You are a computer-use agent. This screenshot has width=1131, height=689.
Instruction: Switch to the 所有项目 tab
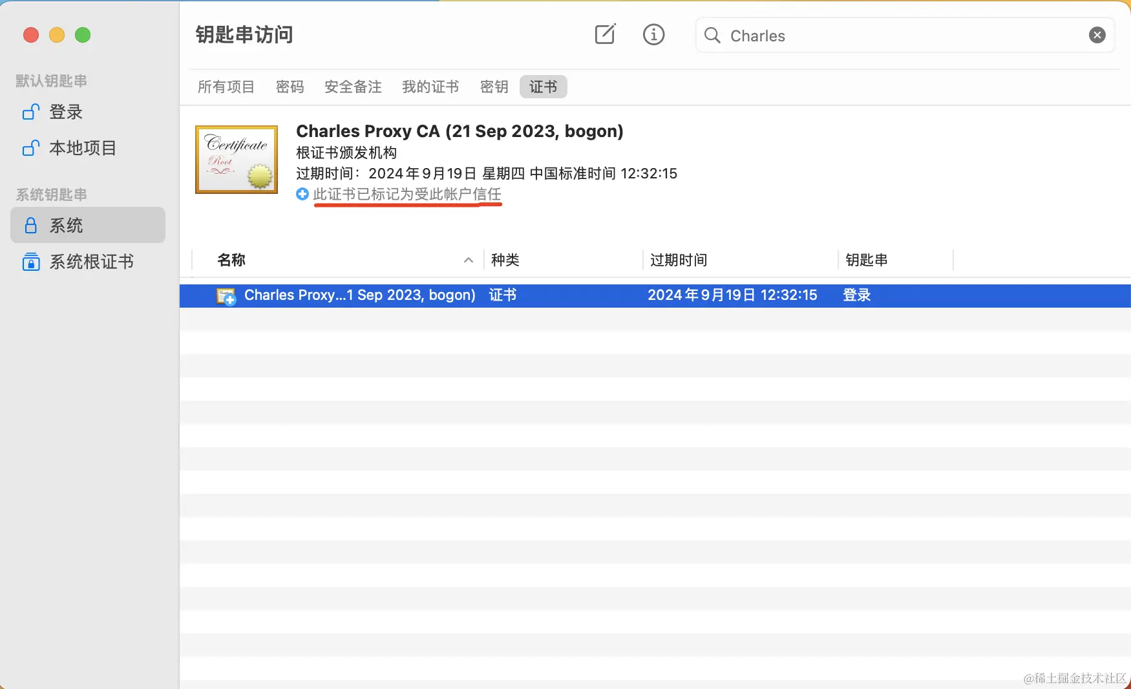226,87
